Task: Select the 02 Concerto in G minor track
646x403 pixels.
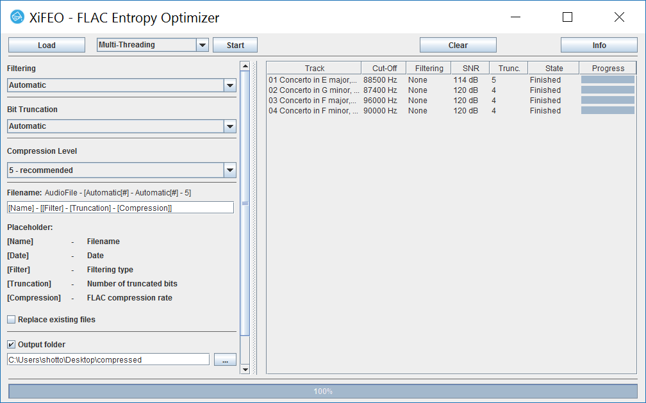Action: click(313, 90)
